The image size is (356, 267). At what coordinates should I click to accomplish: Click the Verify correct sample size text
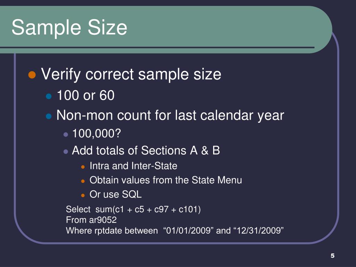tap(131, 74)
